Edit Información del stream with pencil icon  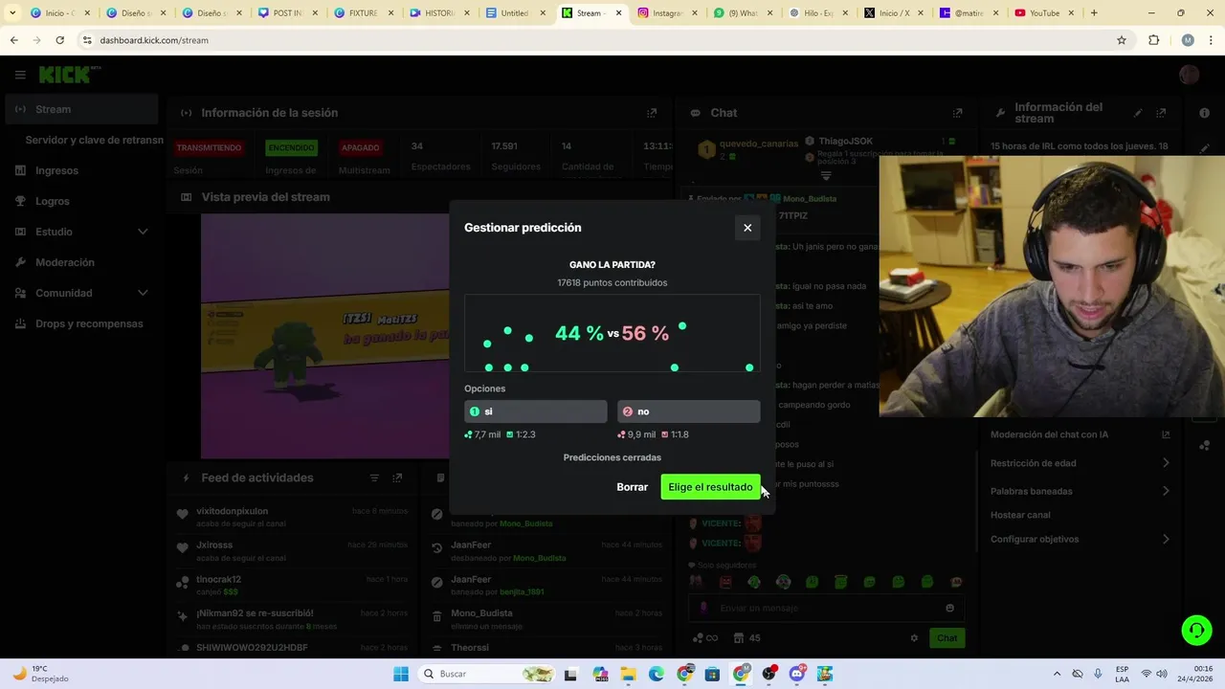(x=1138, y=113)
